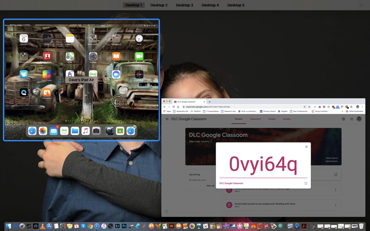The image size is (370, 231).
Task: Open Finder in macOS Dock
Action: coord(8,226)
